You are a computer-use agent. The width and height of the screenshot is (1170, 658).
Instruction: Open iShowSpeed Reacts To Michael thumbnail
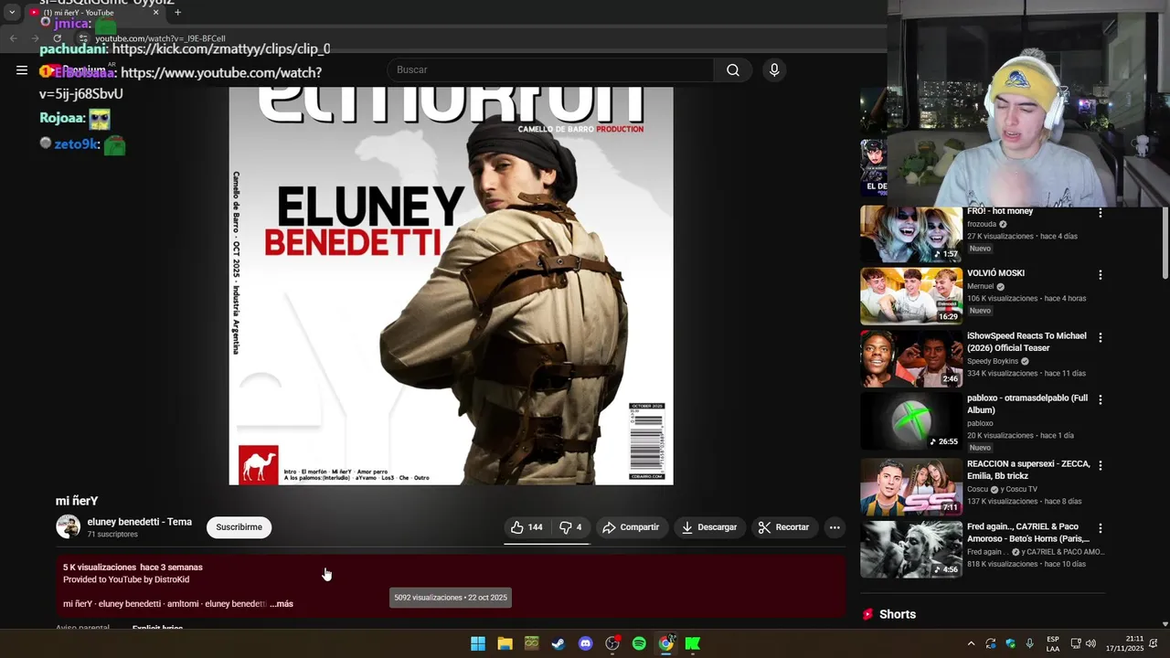coord(911,358)
